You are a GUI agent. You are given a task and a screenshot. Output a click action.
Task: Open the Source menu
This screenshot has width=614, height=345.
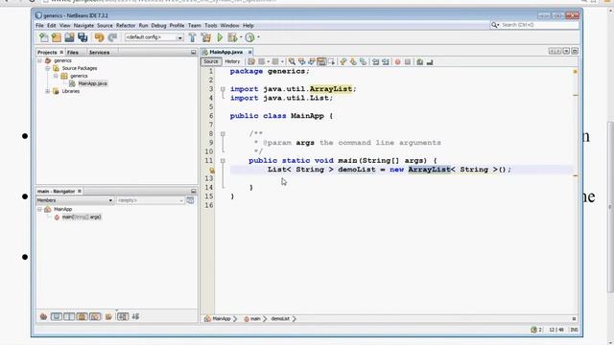(x=105, y=26)
